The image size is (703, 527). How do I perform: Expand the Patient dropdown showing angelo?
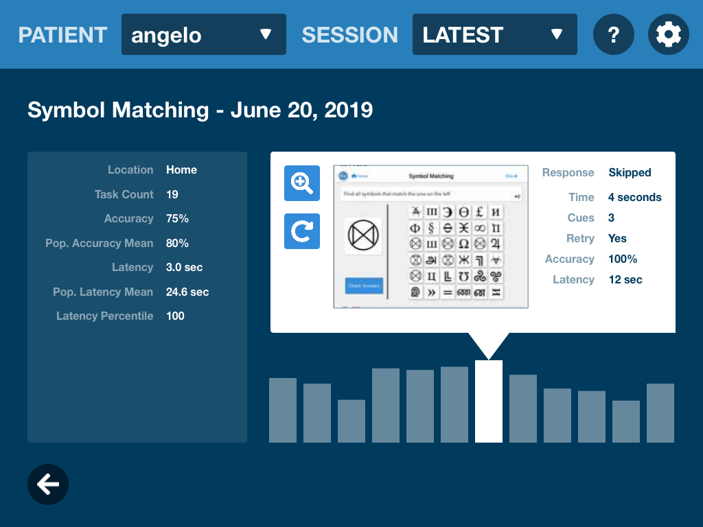coord(204,34)
